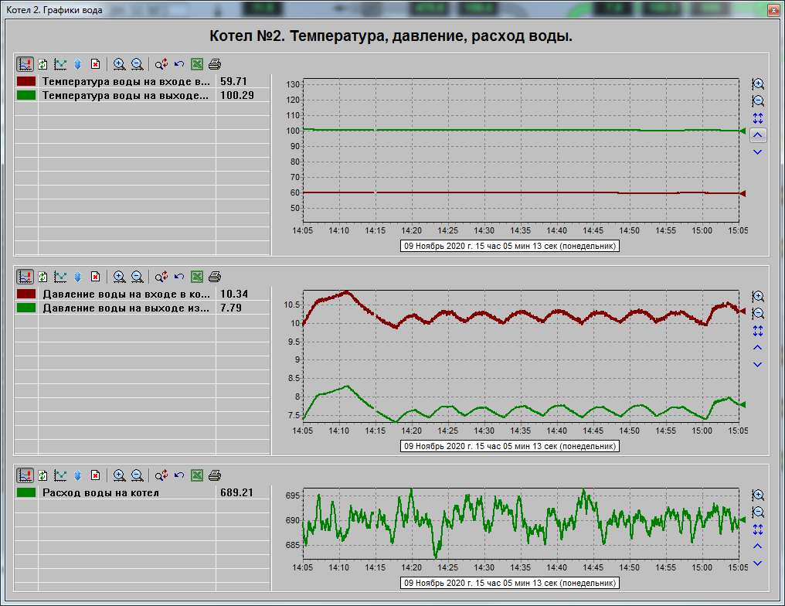Screen dimensions: 785x606
Task: Select the 'Давление воды на выходе из...' legend row
Action: (142, 308)
